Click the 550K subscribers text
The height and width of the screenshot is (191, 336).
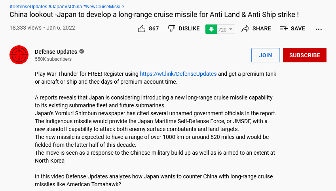click(x=53, y=59)
